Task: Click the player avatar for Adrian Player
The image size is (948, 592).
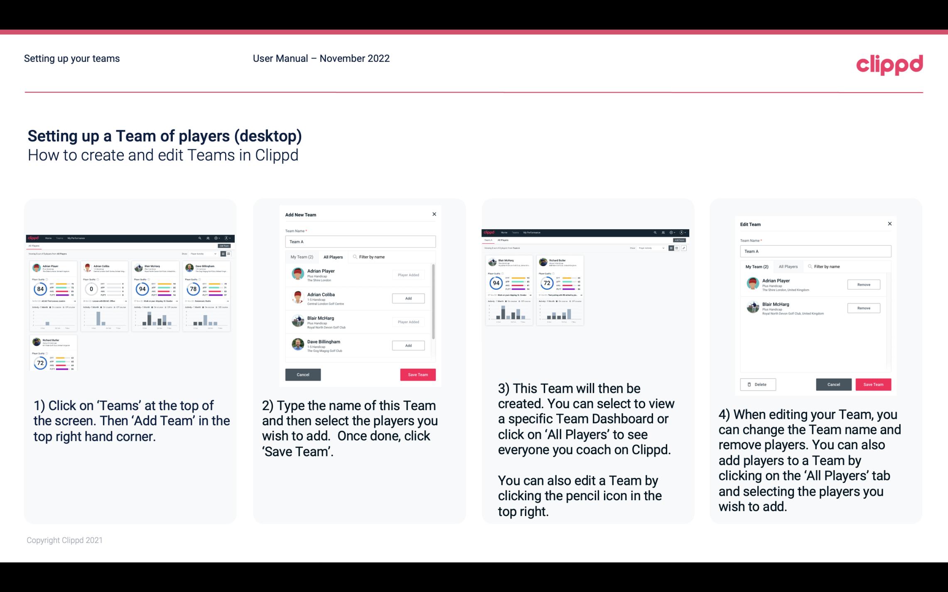Action: tap(298, 274)
